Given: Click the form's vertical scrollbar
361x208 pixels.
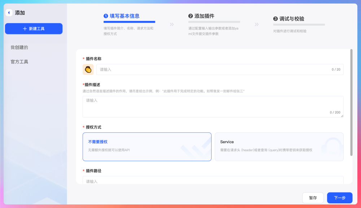Looking at the screenshot, I should pyautogui.click(x=351, y=102).
